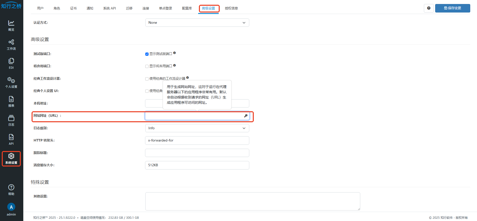The height and width of the screenshot is (221, 477).
Task: Expand the 认证方式 None dropdown
Action: 197,23
